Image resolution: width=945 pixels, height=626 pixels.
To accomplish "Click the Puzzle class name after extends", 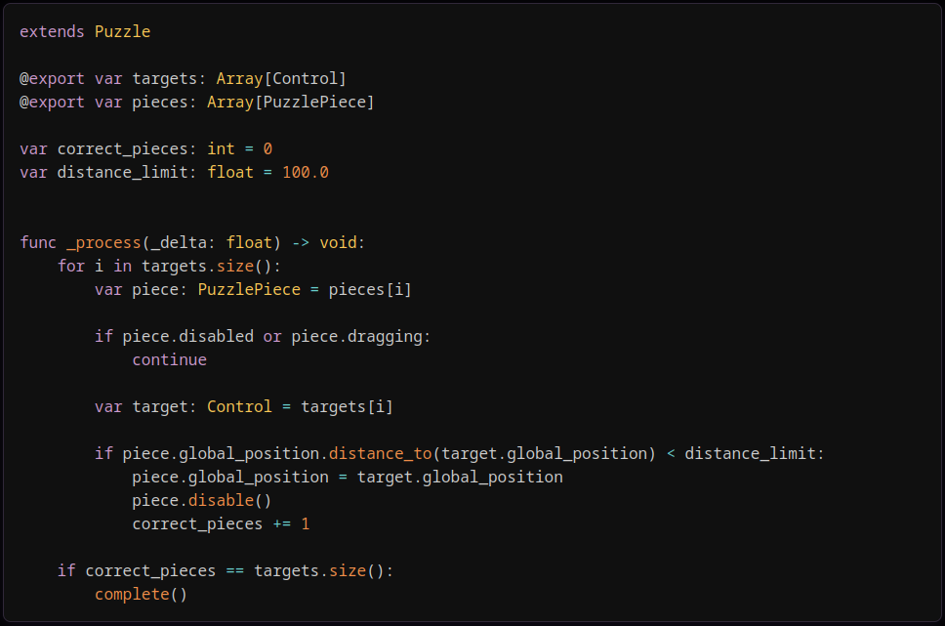I will (x=122, y=31).
